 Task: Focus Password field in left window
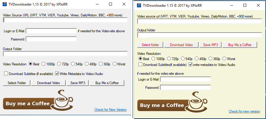point(51,39)
